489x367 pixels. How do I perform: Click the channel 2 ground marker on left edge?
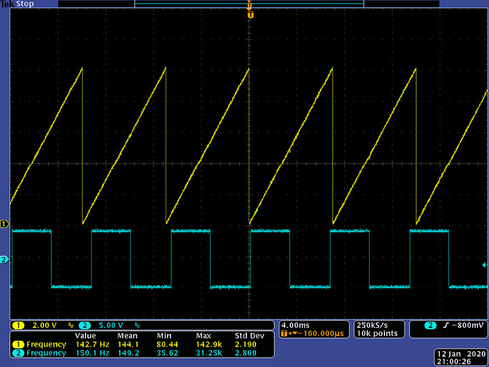tap(4, 260)
